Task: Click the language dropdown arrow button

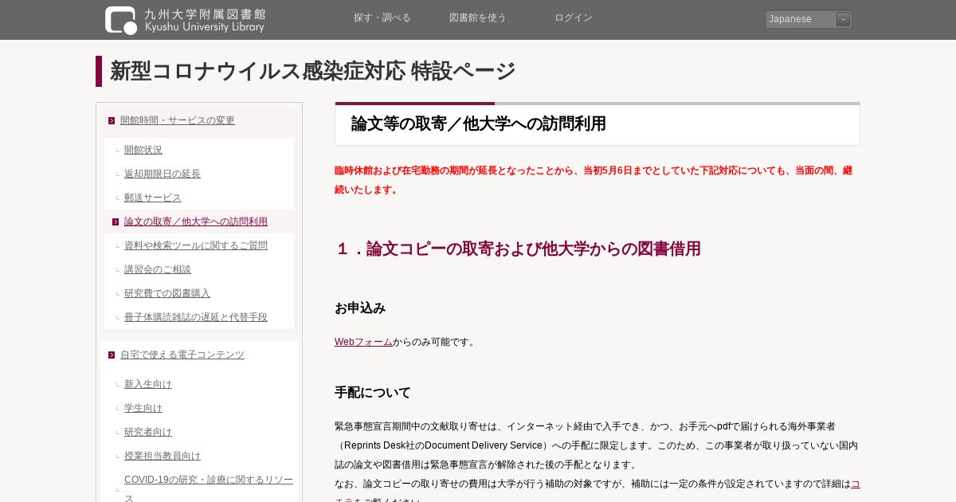Action: coord(843,19)
